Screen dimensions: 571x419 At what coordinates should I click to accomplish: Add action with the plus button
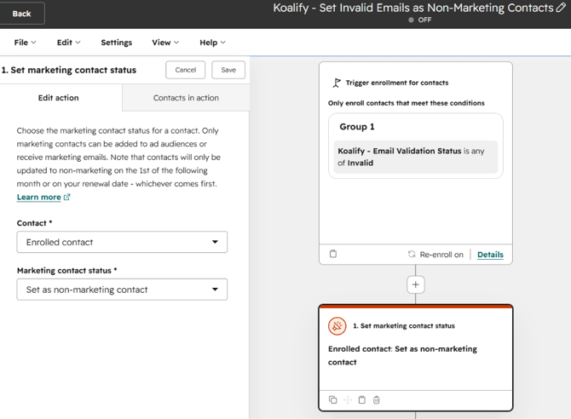(x=416, y=284)
